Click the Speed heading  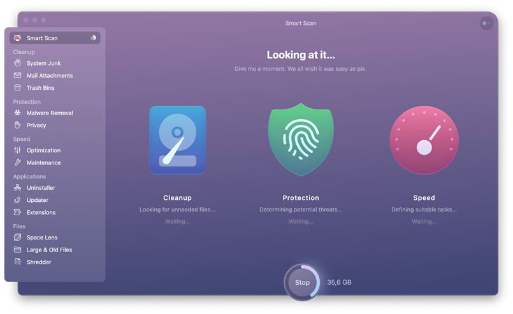pos(424,197)
